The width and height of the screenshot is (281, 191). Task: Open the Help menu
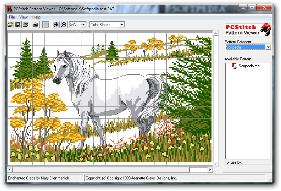pos(36,17)
